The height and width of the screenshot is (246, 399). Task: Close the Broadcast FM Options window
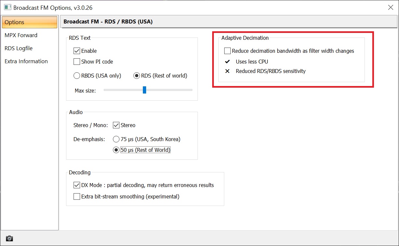pyautogui.click(x=390, y=7)
